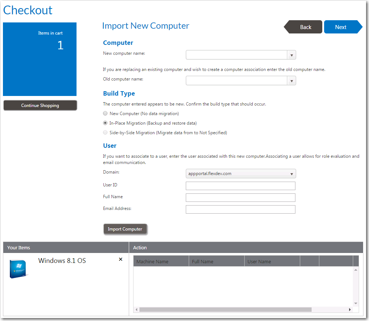Sort the grid by Machine Name header
This screenshot has height=321, width=369.
click(x=161, y=261)
